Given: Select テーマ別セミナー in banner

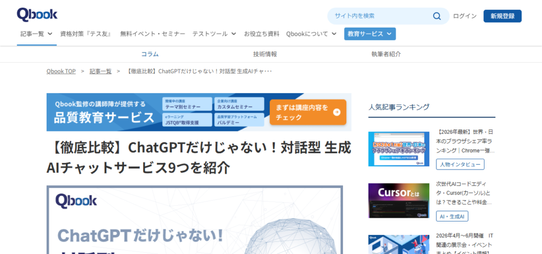Looking at the screenshot, I should (x=187, y=104).
